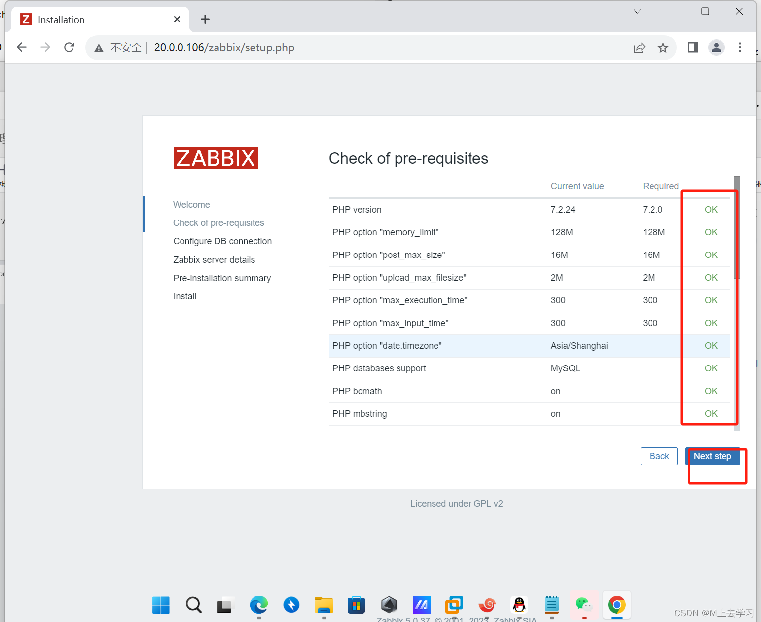Image resolution: width=761 pixels, height=622 pixels.
Task: Click PHP option "post_max_size" row
Action: coord(529,255)
